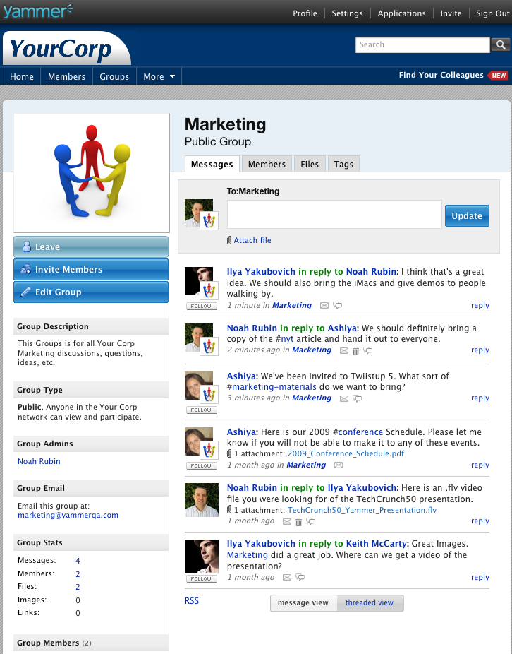
Task: Click trash icon on TechCrunch50 video message
Action: [x=298, y=522]
